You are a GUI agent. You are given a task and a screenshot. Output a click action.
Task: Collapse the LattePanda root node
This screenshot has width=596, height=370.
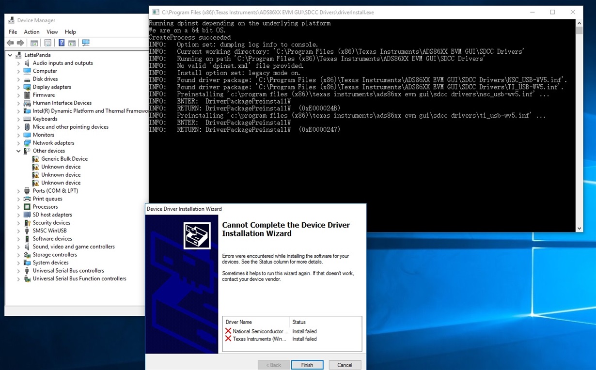pos(10,55)
